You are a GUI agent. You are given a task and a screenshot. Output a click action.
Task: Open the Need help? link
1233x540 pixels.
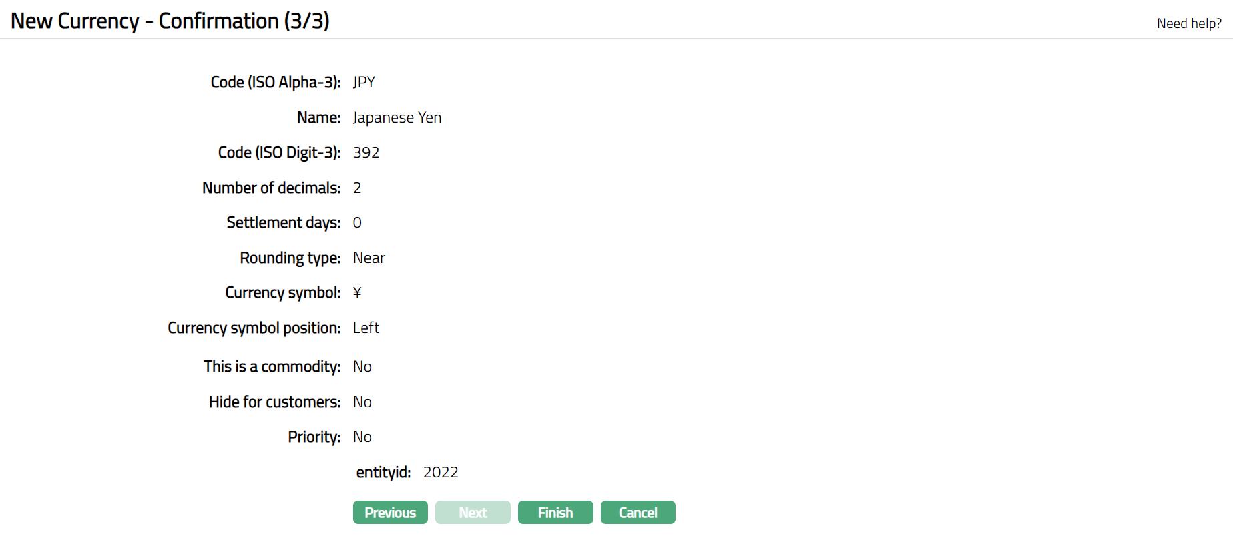pos(1188,23)
